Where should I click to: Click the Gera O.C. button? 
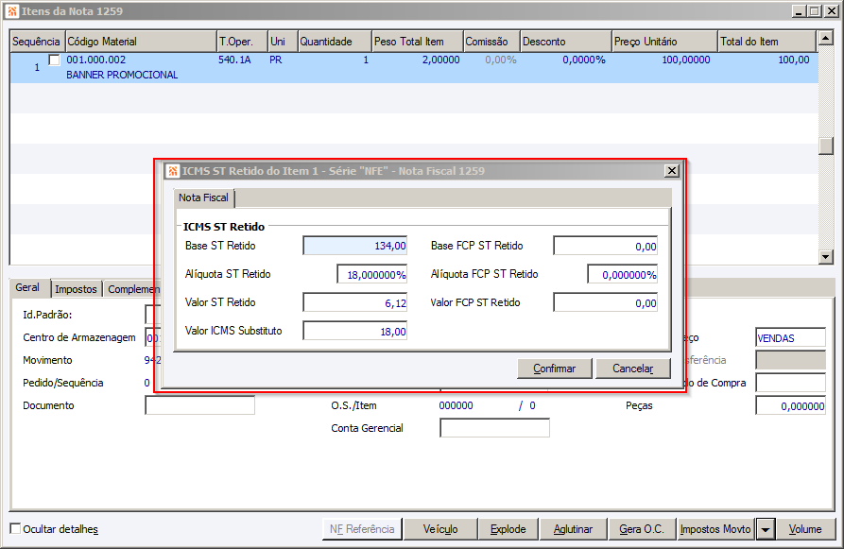pyautogui.click(x=642, y=529)
